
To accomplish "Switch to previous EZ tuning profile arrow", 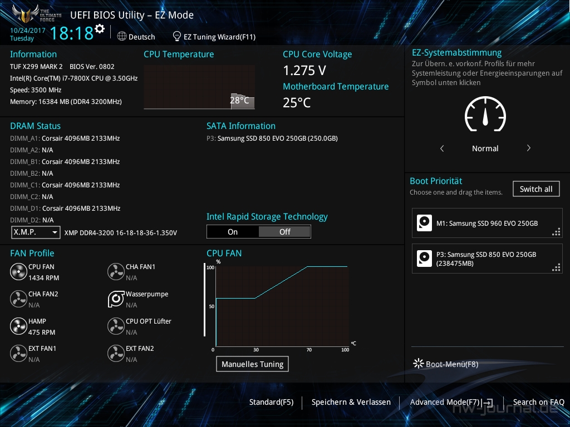I will [x=442, y=148].
